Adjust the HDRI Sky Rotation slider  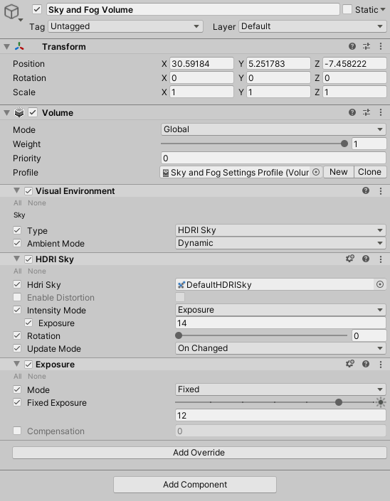(x=261, y=335)
